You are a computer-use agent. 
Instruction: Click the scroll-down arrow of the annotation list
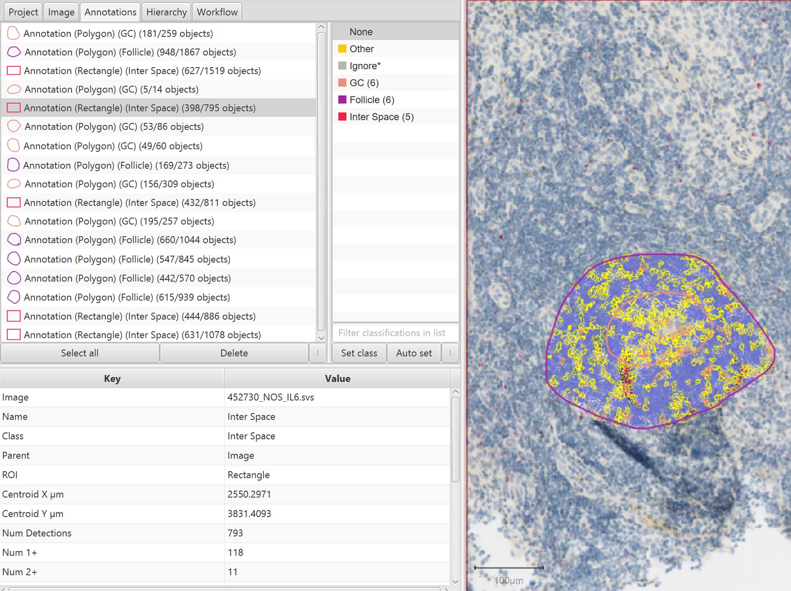point(321,338)
